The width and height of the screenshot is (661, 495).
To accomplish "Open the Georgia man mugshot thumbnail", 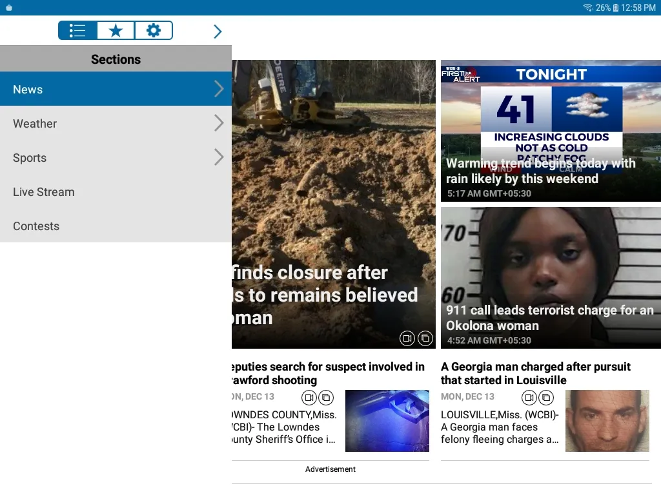I will point(607,421).
